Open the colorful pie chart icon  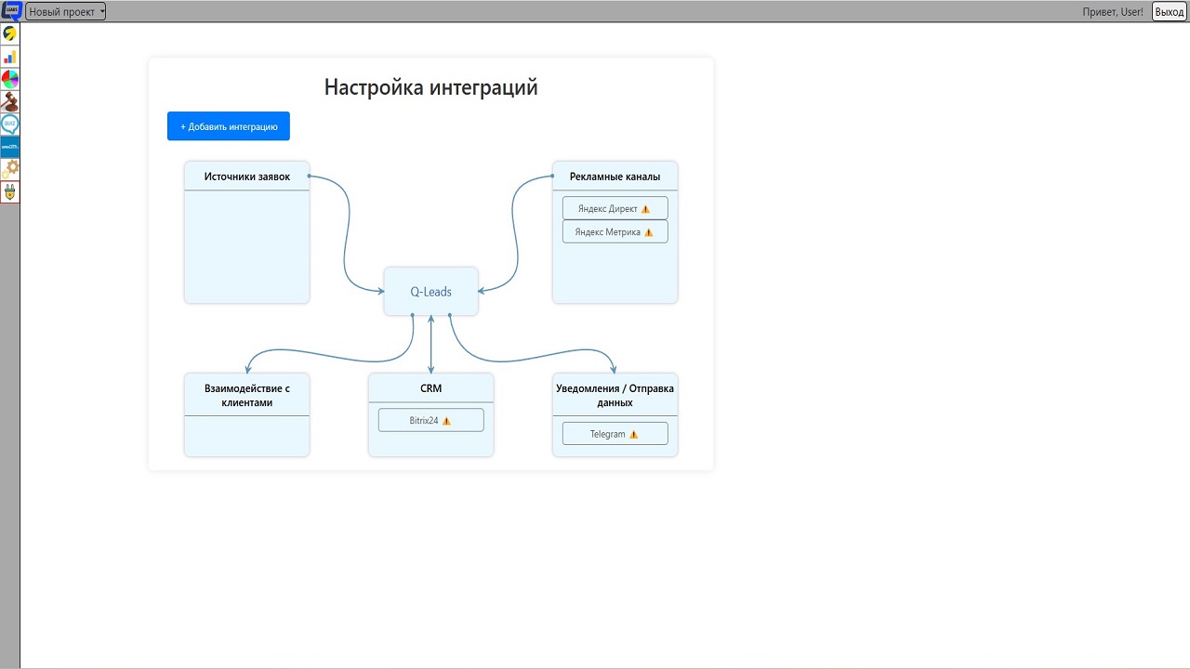pos(10,79)
